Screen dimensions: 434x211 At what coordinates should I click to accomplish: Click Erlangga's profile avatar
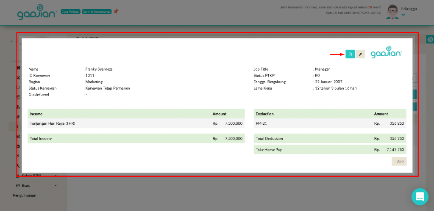392,11
